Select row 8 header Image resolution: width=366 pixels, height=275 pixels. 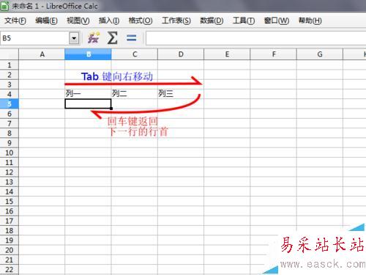[10, 133]
